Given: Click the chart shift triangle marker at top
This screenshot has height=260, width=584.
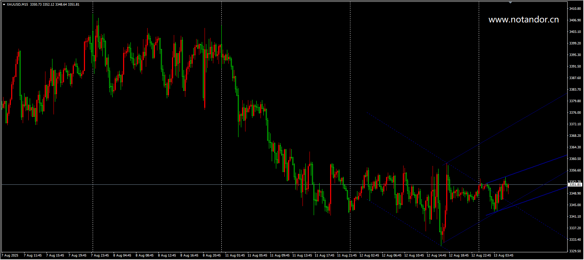Looking at the screenshot, I should point(510,3).
